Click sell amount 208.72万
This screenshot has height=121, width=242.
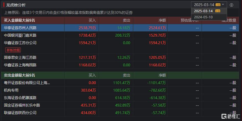(123, 36)
